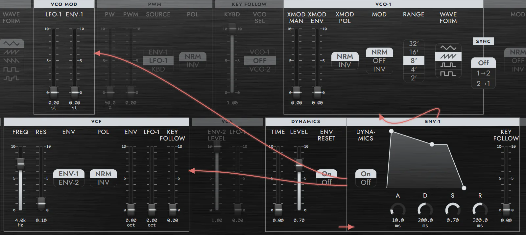Click the VCO MOD section header
Viewport: 526px width, 235px height.
64,4
